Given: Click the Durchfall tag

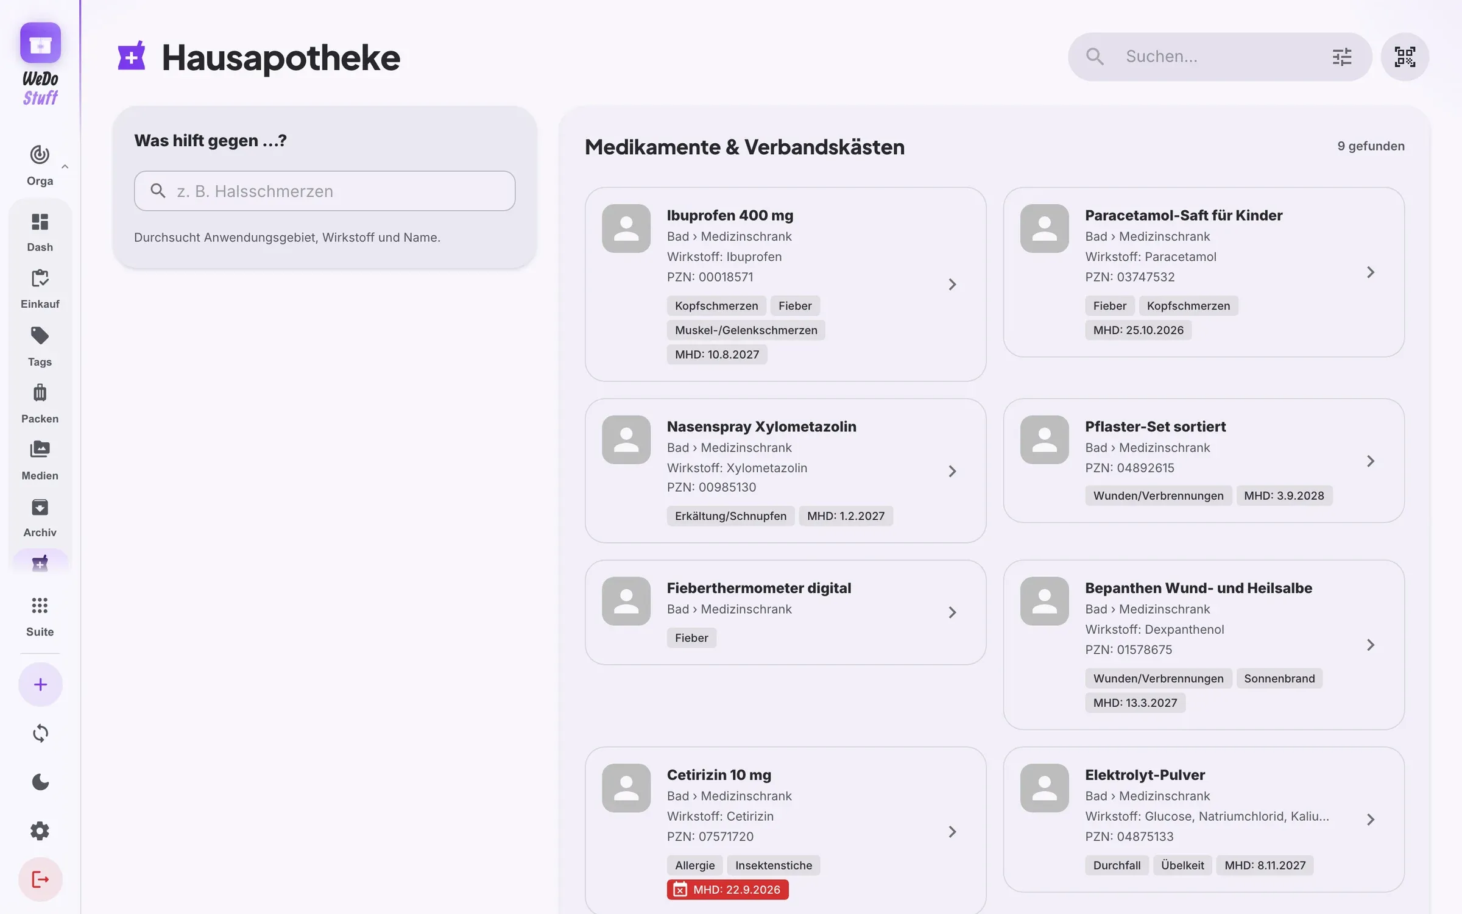Looking at the screenshot, I should point(1117,865).
